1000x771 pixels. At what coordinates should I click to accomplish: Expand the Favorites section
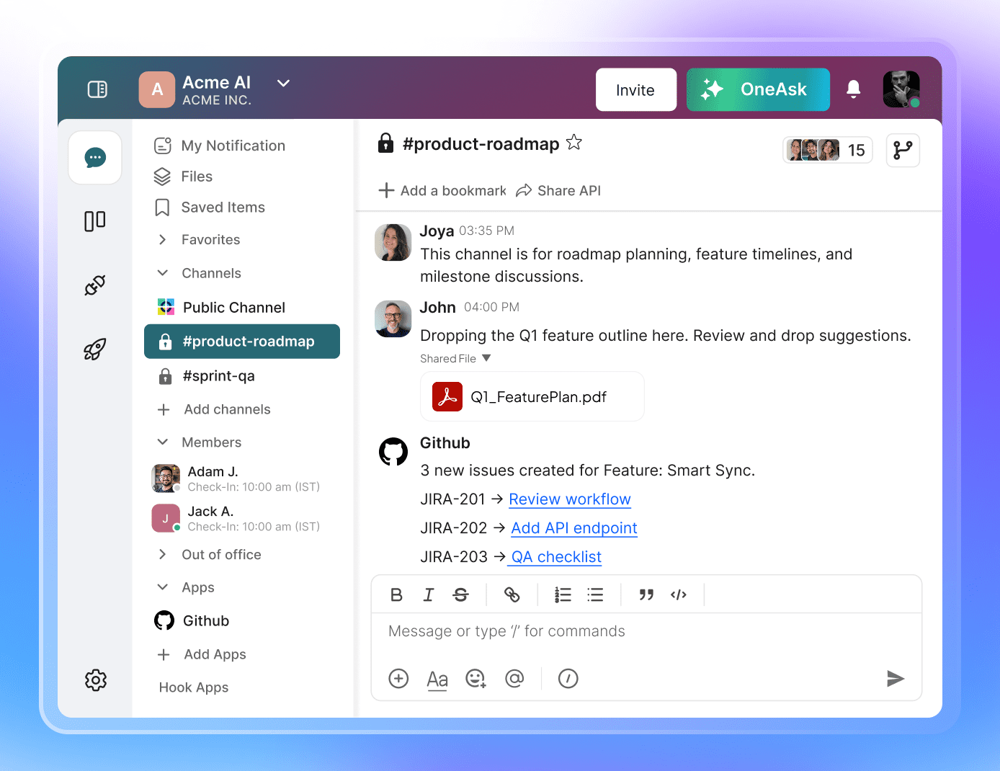click(163, 239)
